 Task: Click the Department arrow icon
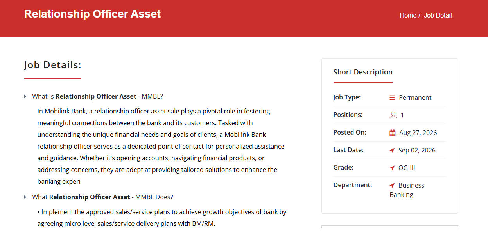pyautogui.click(x=392, y=185)
